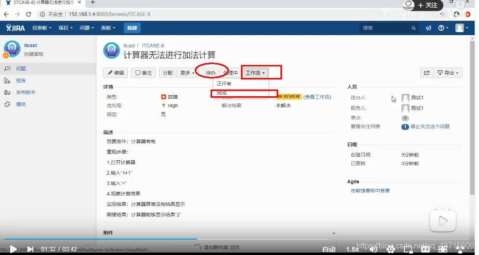
Task: Click the 新建 create button
Action: coord(132,28)
